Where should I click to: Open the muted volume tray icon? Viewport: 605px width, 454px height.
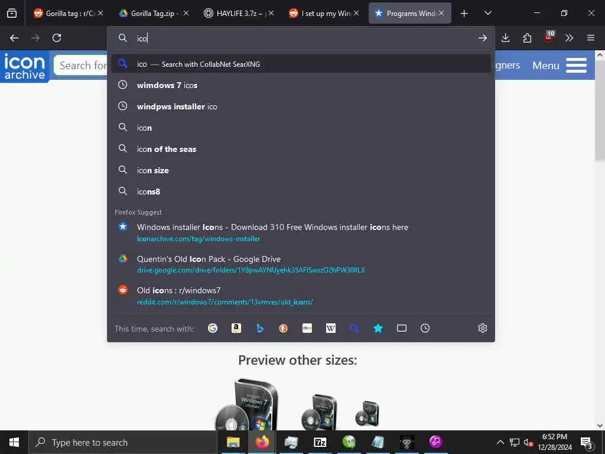click(x=528, y=442)
